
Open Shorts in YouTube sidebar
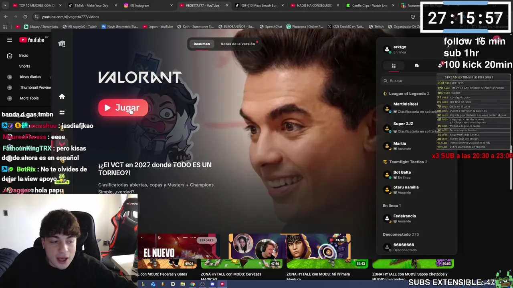click(24, 66)
